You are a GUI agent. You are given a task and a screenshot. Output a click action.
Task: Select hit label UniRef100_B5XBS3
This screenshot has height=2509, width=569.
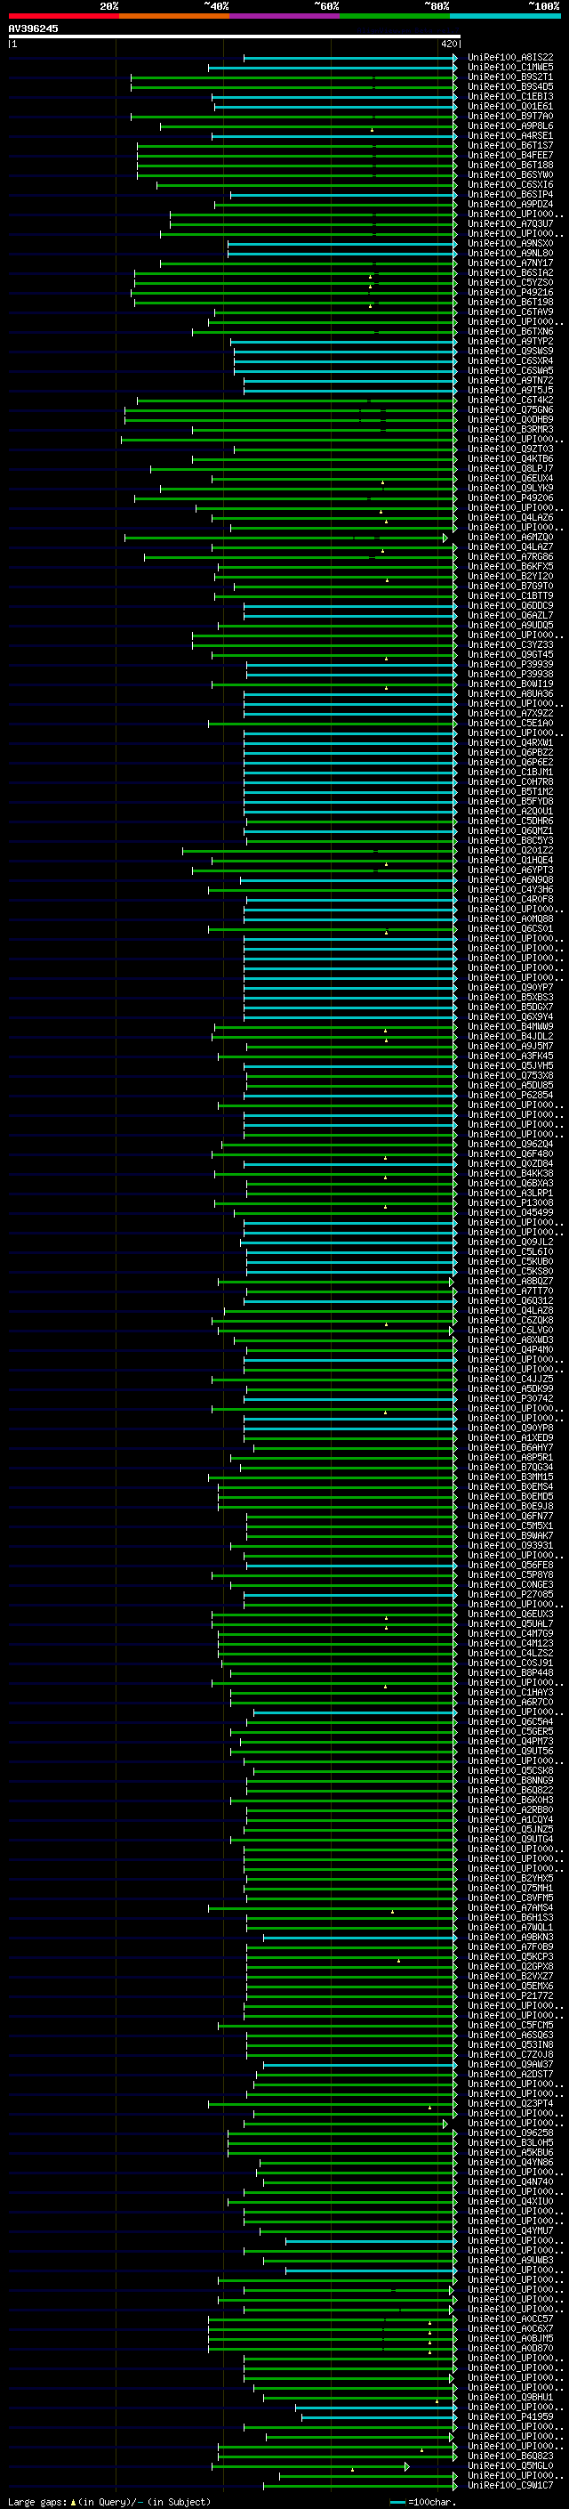(510, 998)
